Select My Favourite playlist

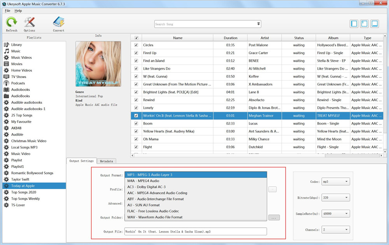tap(34, 122)
